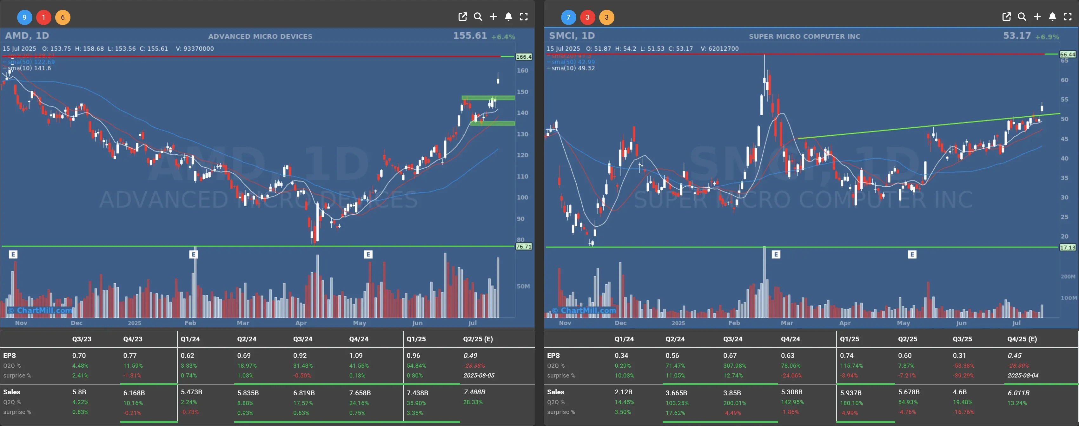Click the SMCI change +6.9% label

click(1047, 37)
